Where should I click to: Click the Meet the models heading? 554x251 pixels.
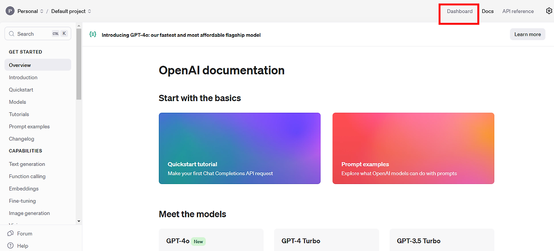(x=193, y=214)
